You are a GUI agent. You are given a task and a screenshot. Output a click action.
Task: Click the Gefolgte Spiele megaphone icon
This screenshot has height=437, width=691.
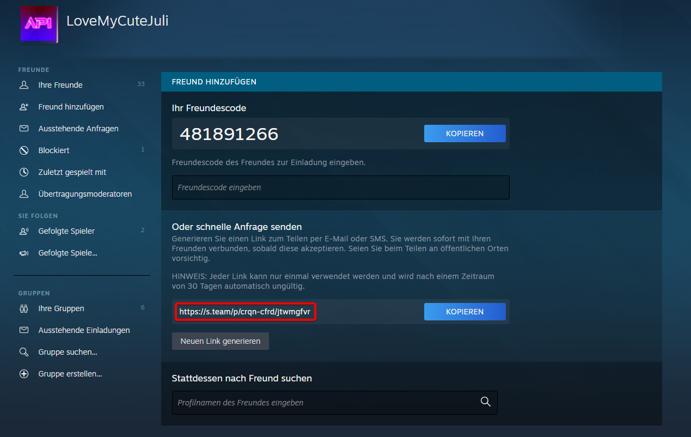point(24,253)
